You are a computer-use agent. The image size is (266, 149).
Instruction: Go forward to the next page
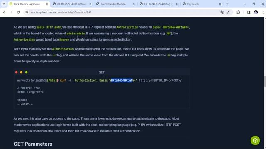11,12
